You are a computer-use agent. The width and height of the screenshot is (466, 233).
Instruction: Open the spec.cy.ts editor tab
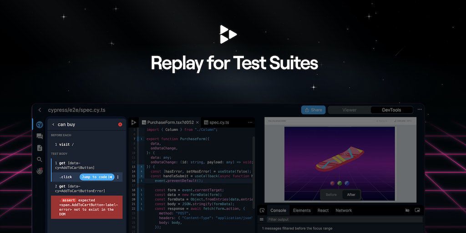coord(217,122)
